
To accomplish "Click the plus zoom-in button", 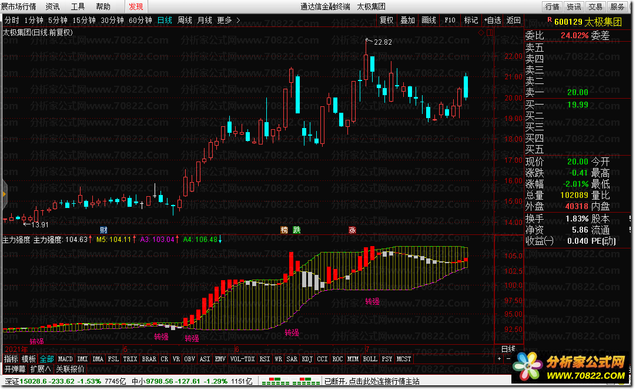I will 499,359.
